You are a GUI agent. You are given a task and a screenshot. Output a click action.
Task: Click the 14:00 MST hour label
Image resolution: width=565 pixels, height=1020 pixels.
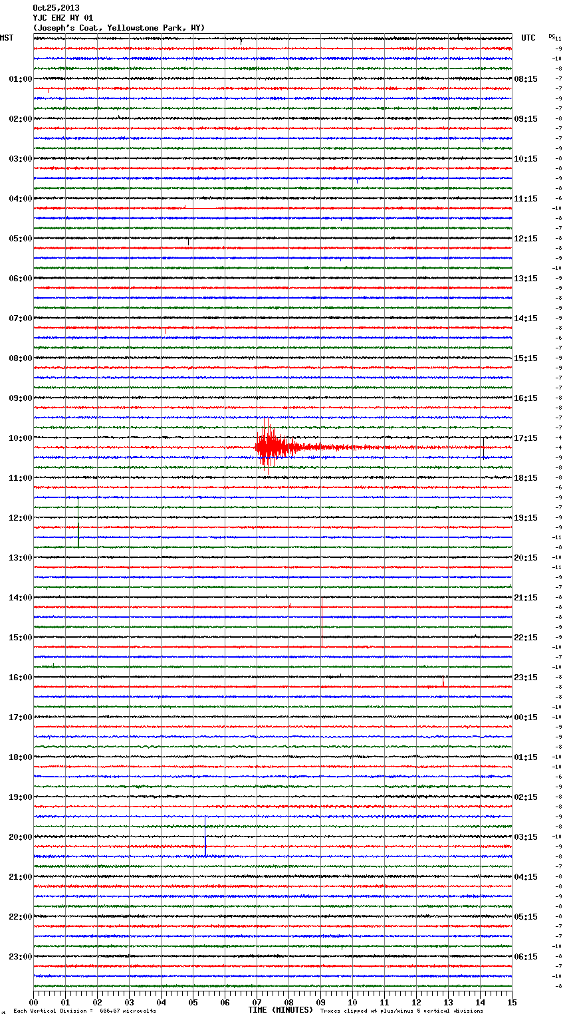click(x=21, y=598)
